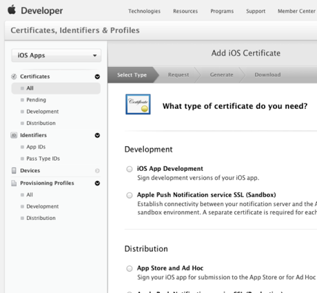Expand the Devices section arrow

[97, 171]
